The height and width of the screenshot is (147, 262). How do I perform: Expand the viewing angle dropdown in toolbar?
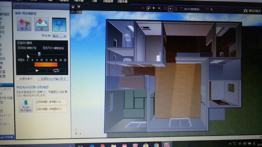coord(192,9)
